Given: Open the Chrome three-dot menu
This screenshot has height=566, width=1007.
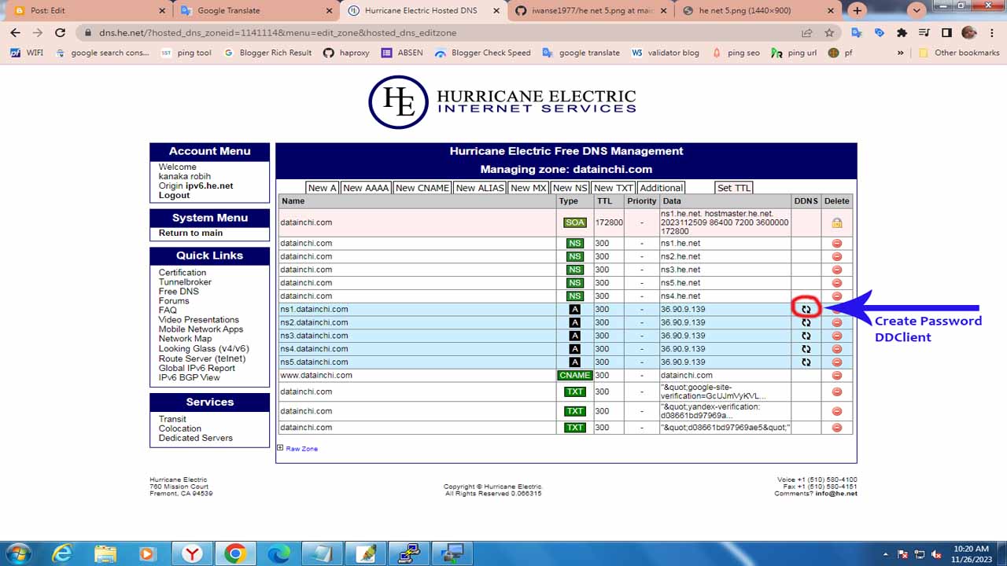Looking at the screenshot, I should pyautogui.click(x=991, y=33).
